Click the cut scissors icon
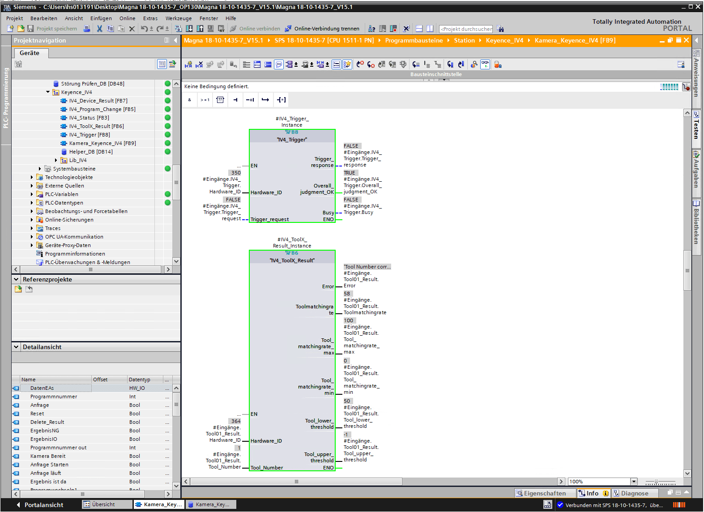Viewport: 704px width, 512px height. click(x=99, y=29)
